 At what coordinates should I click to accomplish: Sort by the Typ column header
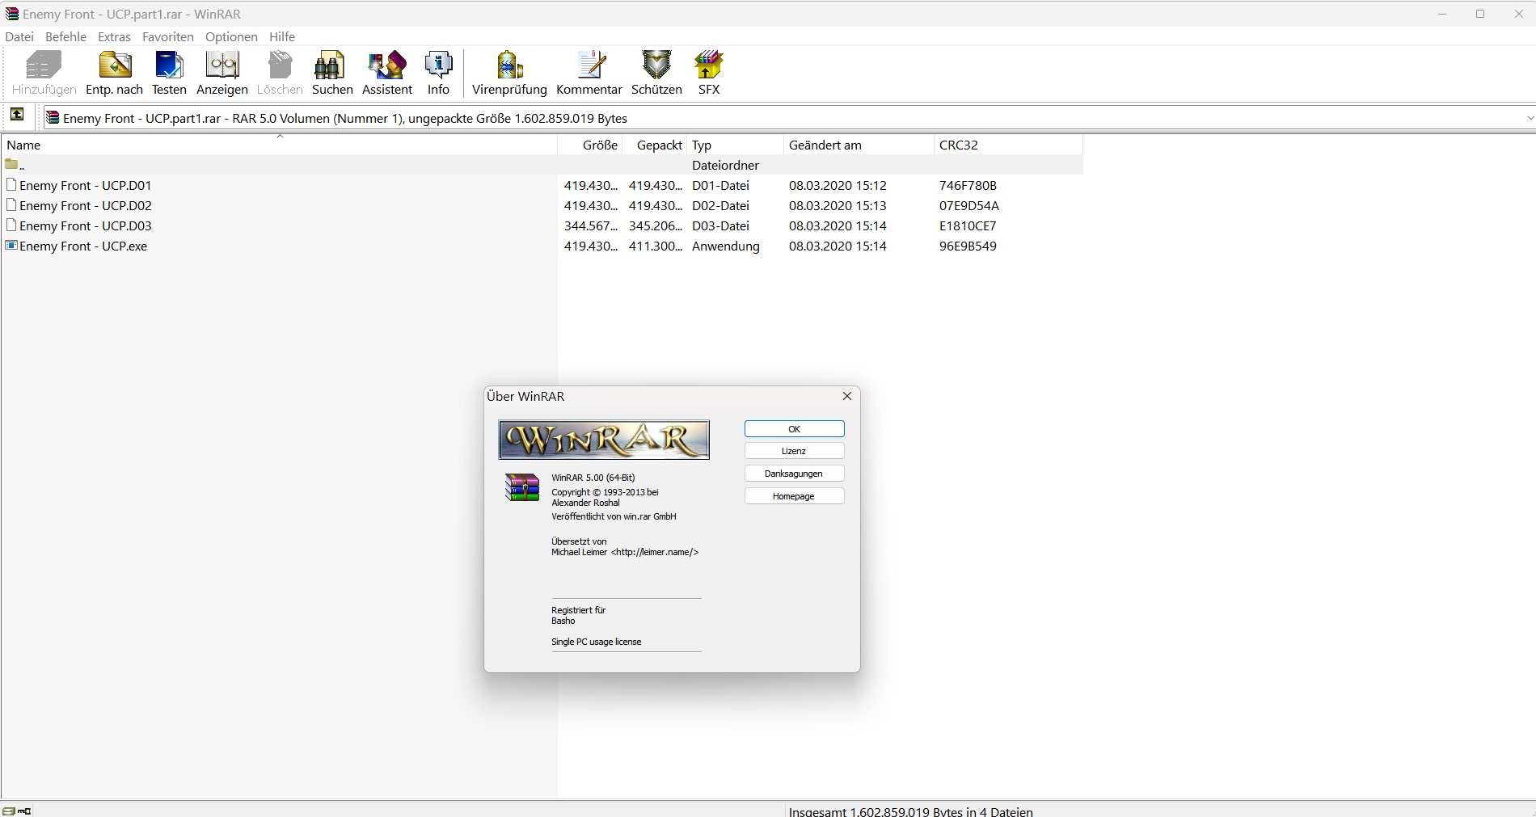pos(735,145)
